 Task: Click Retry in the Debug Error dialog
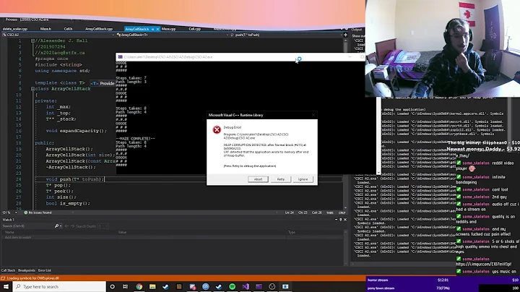click(x=280, y=179)
